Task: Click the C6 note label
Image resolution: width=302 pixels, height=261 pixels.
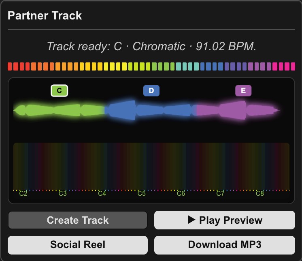Action: pyautogui.click(x=181, y=193)
